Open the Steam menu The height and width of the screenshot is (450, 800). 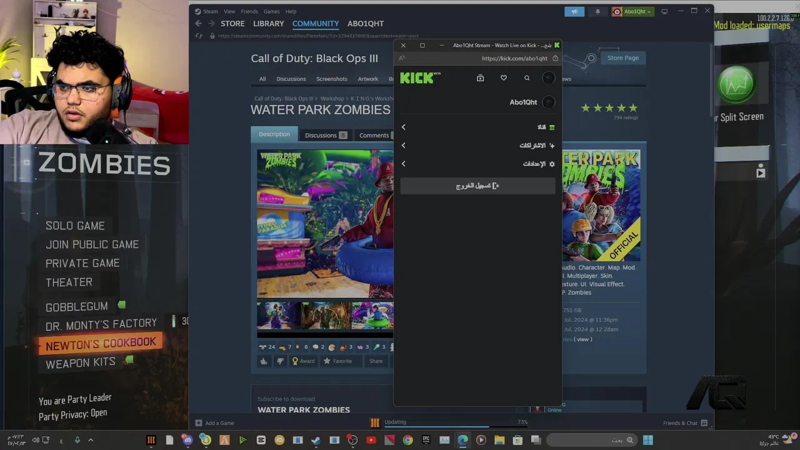(x=206, y=11)
